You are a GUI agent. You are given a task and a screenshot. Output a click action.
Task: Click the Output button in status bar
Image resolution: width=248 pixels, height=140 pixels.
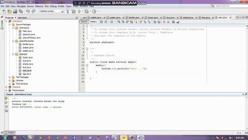pyautogui.click(x=10, y=133)
